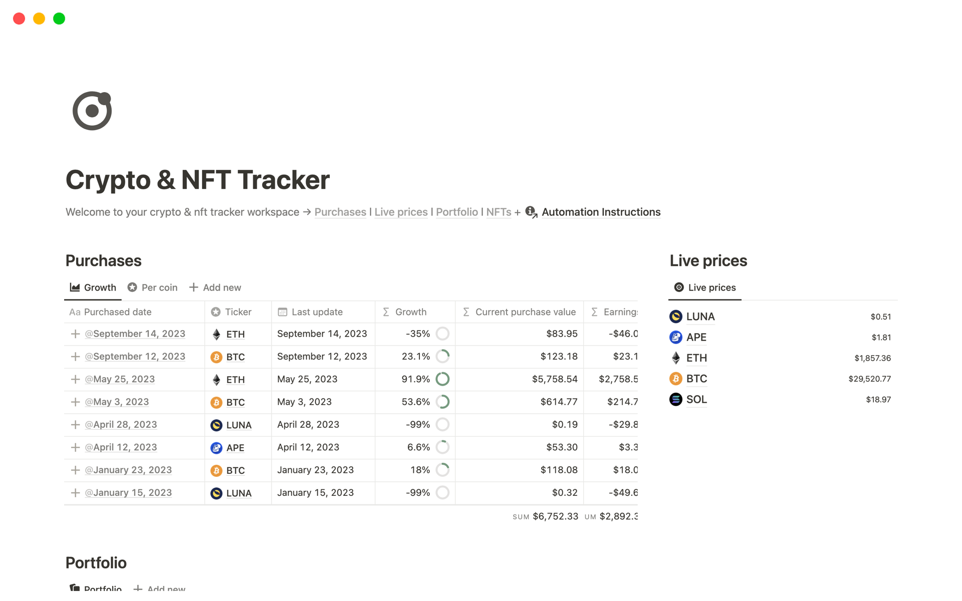Click the calendar icon beside Last update
This screenshot has width=962, height=601.
point(283,312)
